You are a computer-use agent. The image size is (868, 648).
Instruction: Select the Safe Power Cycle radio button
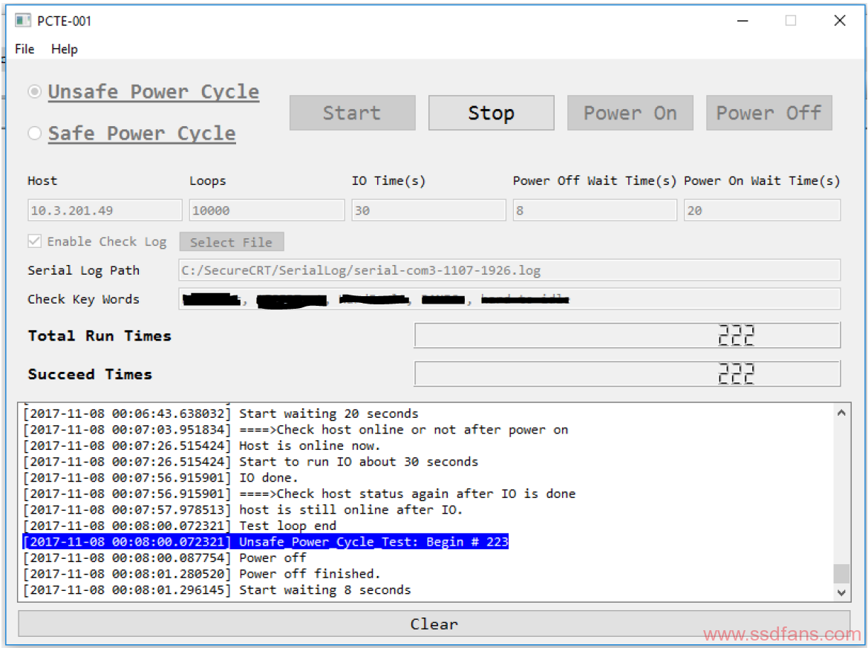coord(34,133)
